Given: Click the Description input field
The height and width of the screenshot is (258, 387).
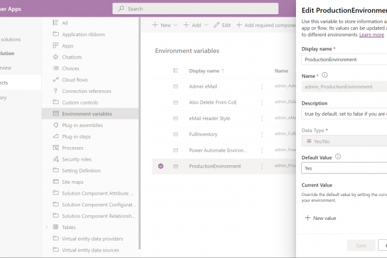Looking at the screenshot, I should coord(344,114).
